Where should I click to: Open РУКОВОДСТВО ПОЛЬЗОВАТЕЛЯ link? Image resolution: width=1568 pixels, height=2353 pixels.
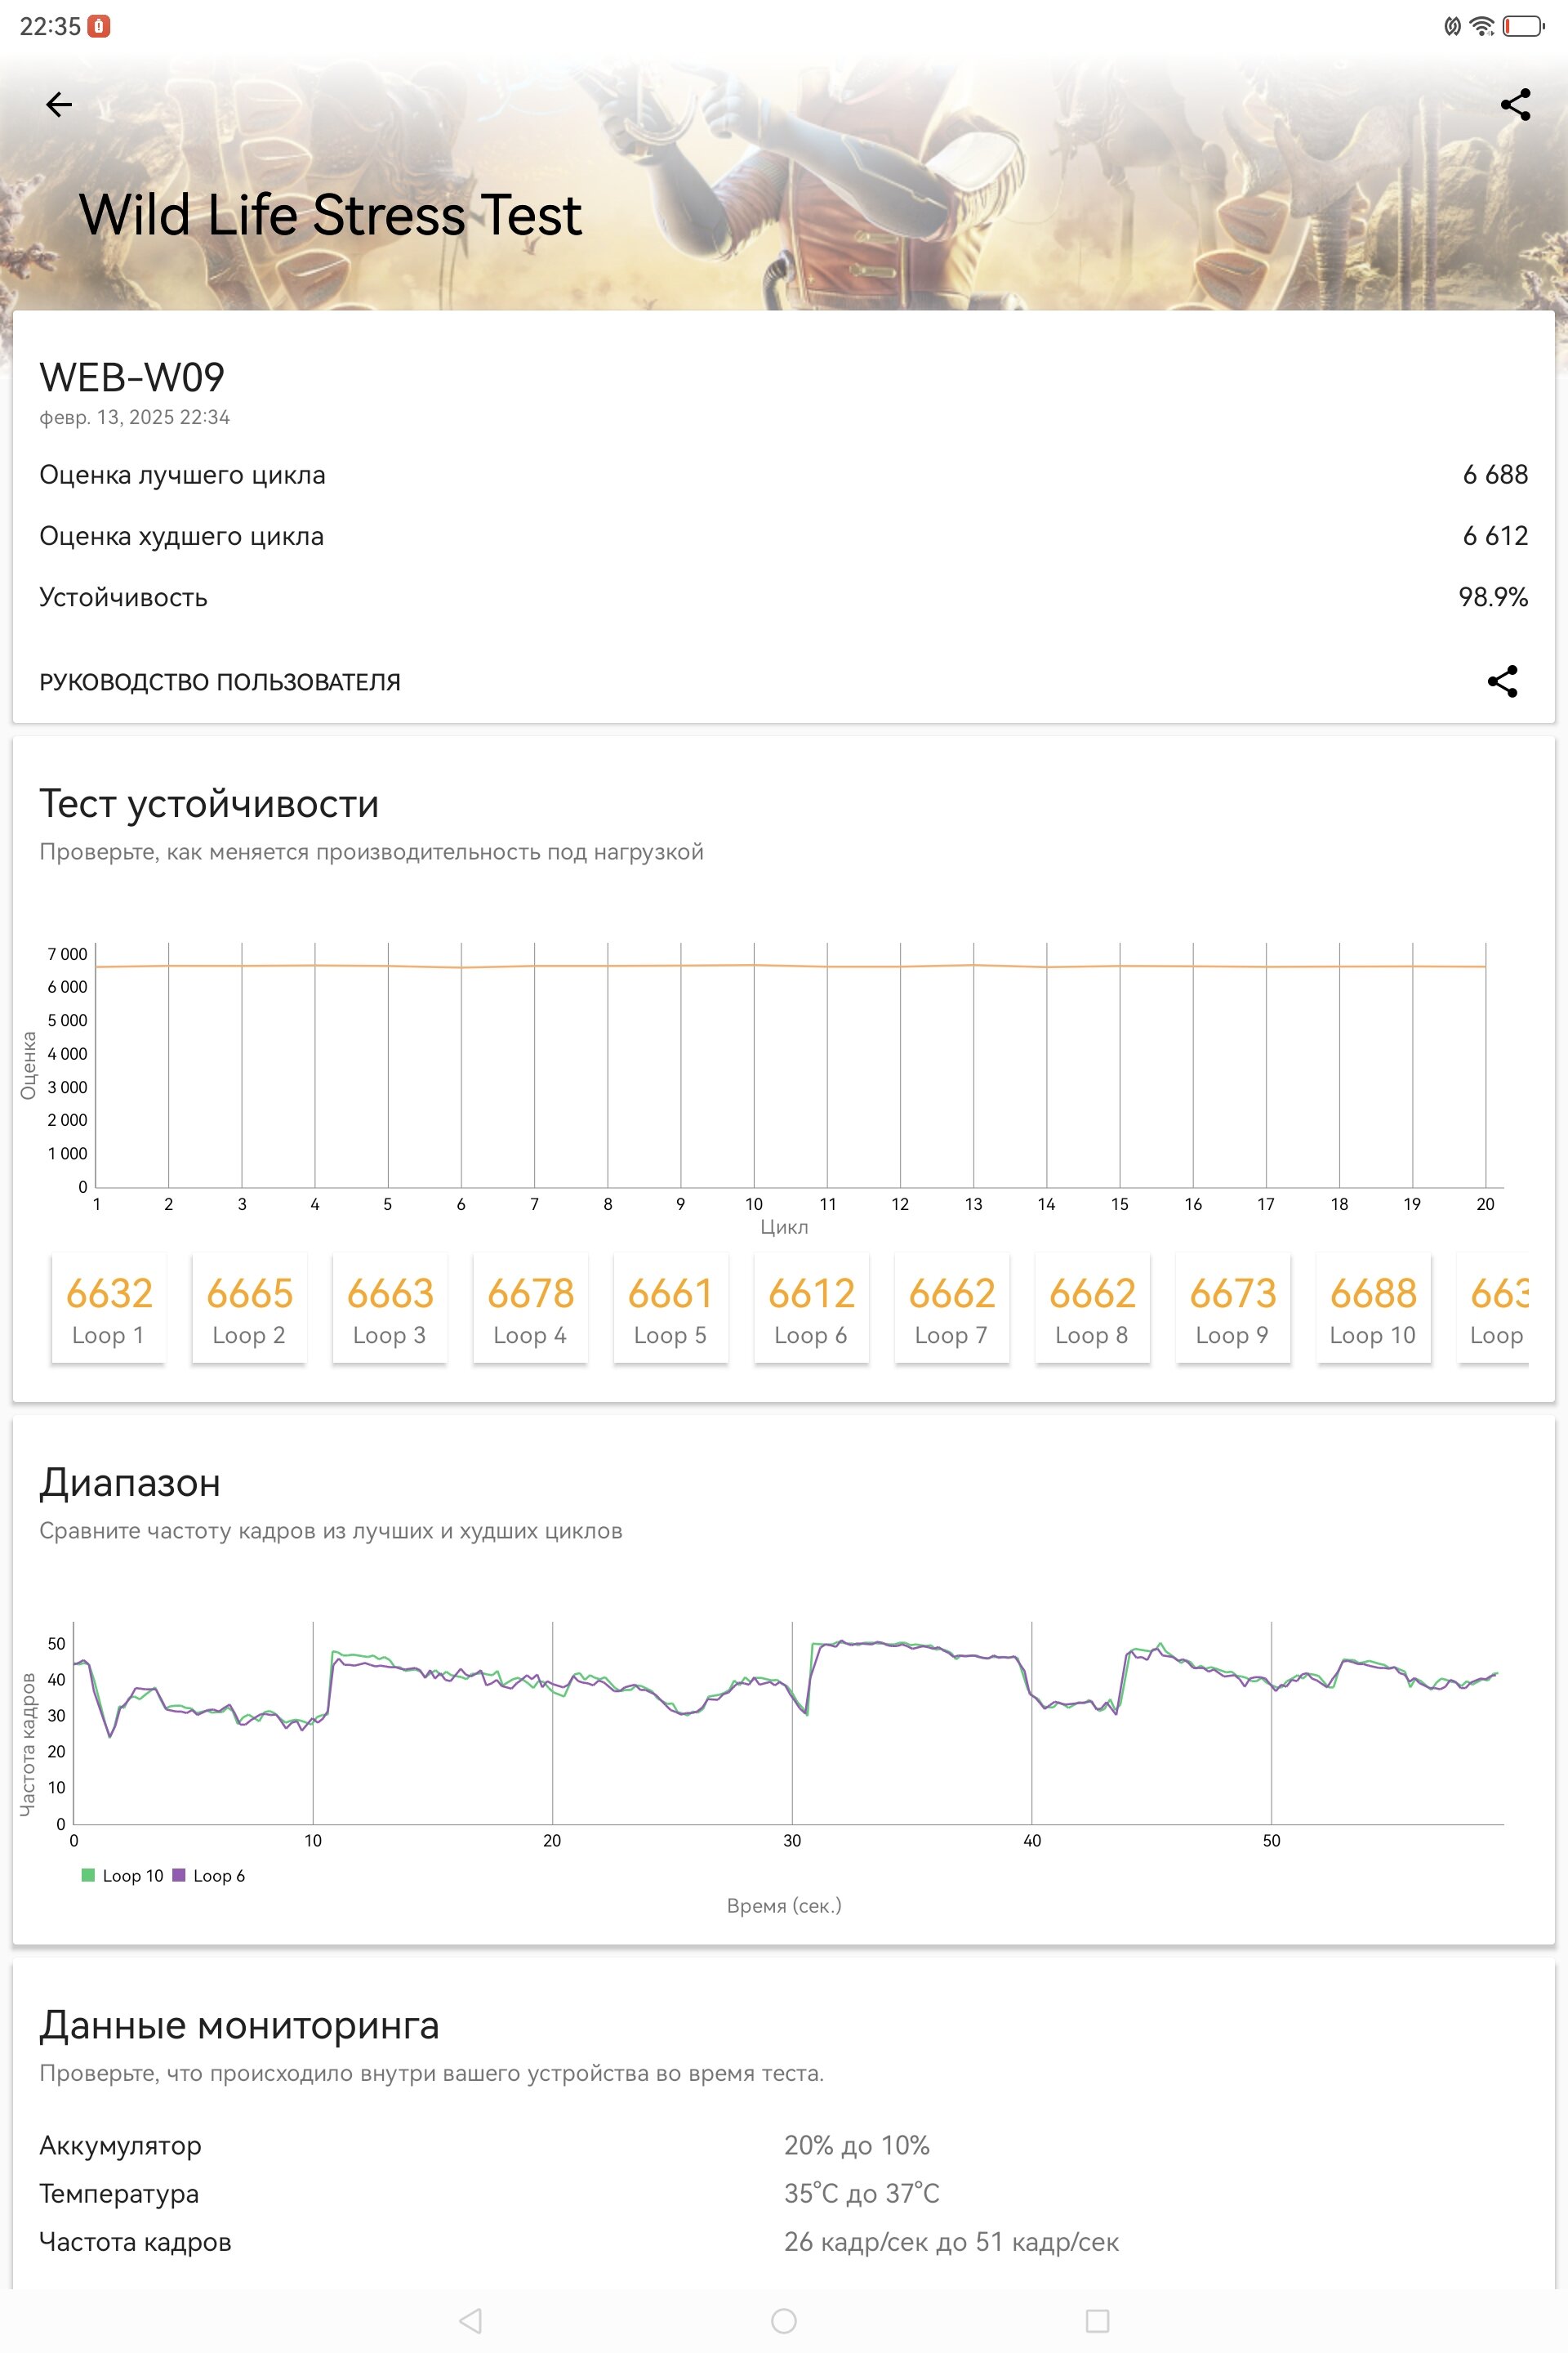coord(220,682)
